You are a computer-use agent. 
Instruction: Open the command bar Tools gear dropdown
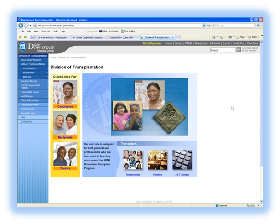tap(254, 37)
